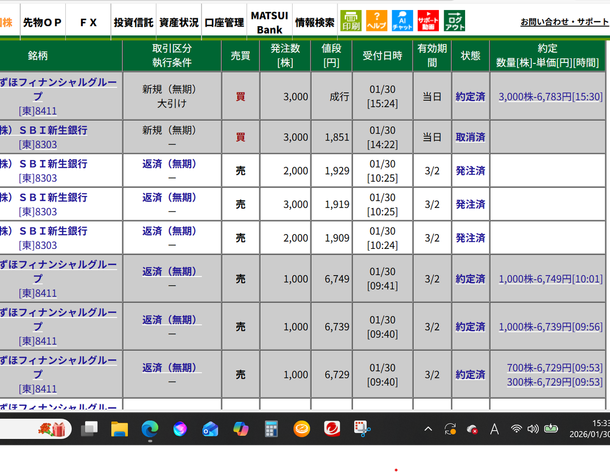Image resolution: width=610 pixels, height=472 pixels.
Task: Open the 印刷 (print) icon
Action: [x=351, y=21]
